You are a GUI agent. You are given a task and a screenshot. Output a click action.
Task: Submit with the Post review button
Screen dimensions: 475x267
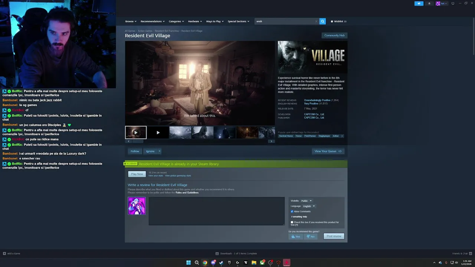(x=334, y=236)
